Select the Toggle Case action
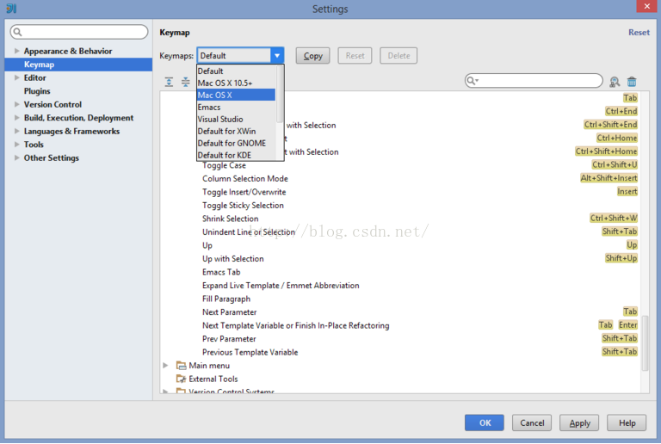 point(224,165)
